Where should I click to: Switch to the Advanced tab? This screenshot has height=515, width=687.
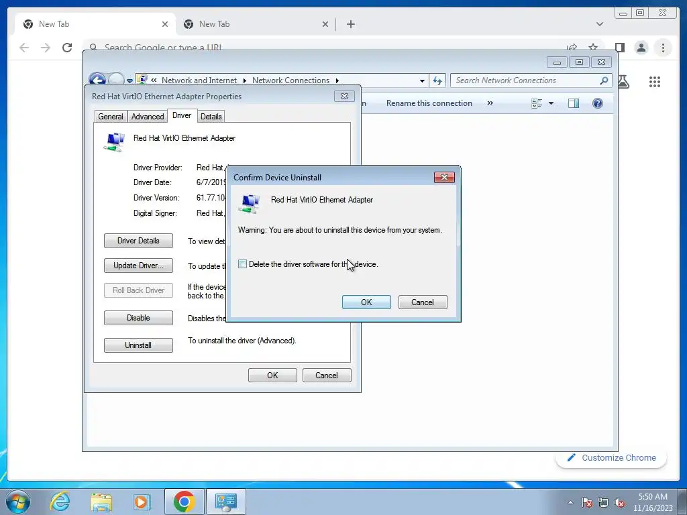[148, 117]
